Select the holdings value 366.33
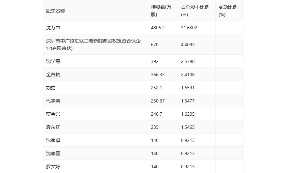 pos(158,75)
